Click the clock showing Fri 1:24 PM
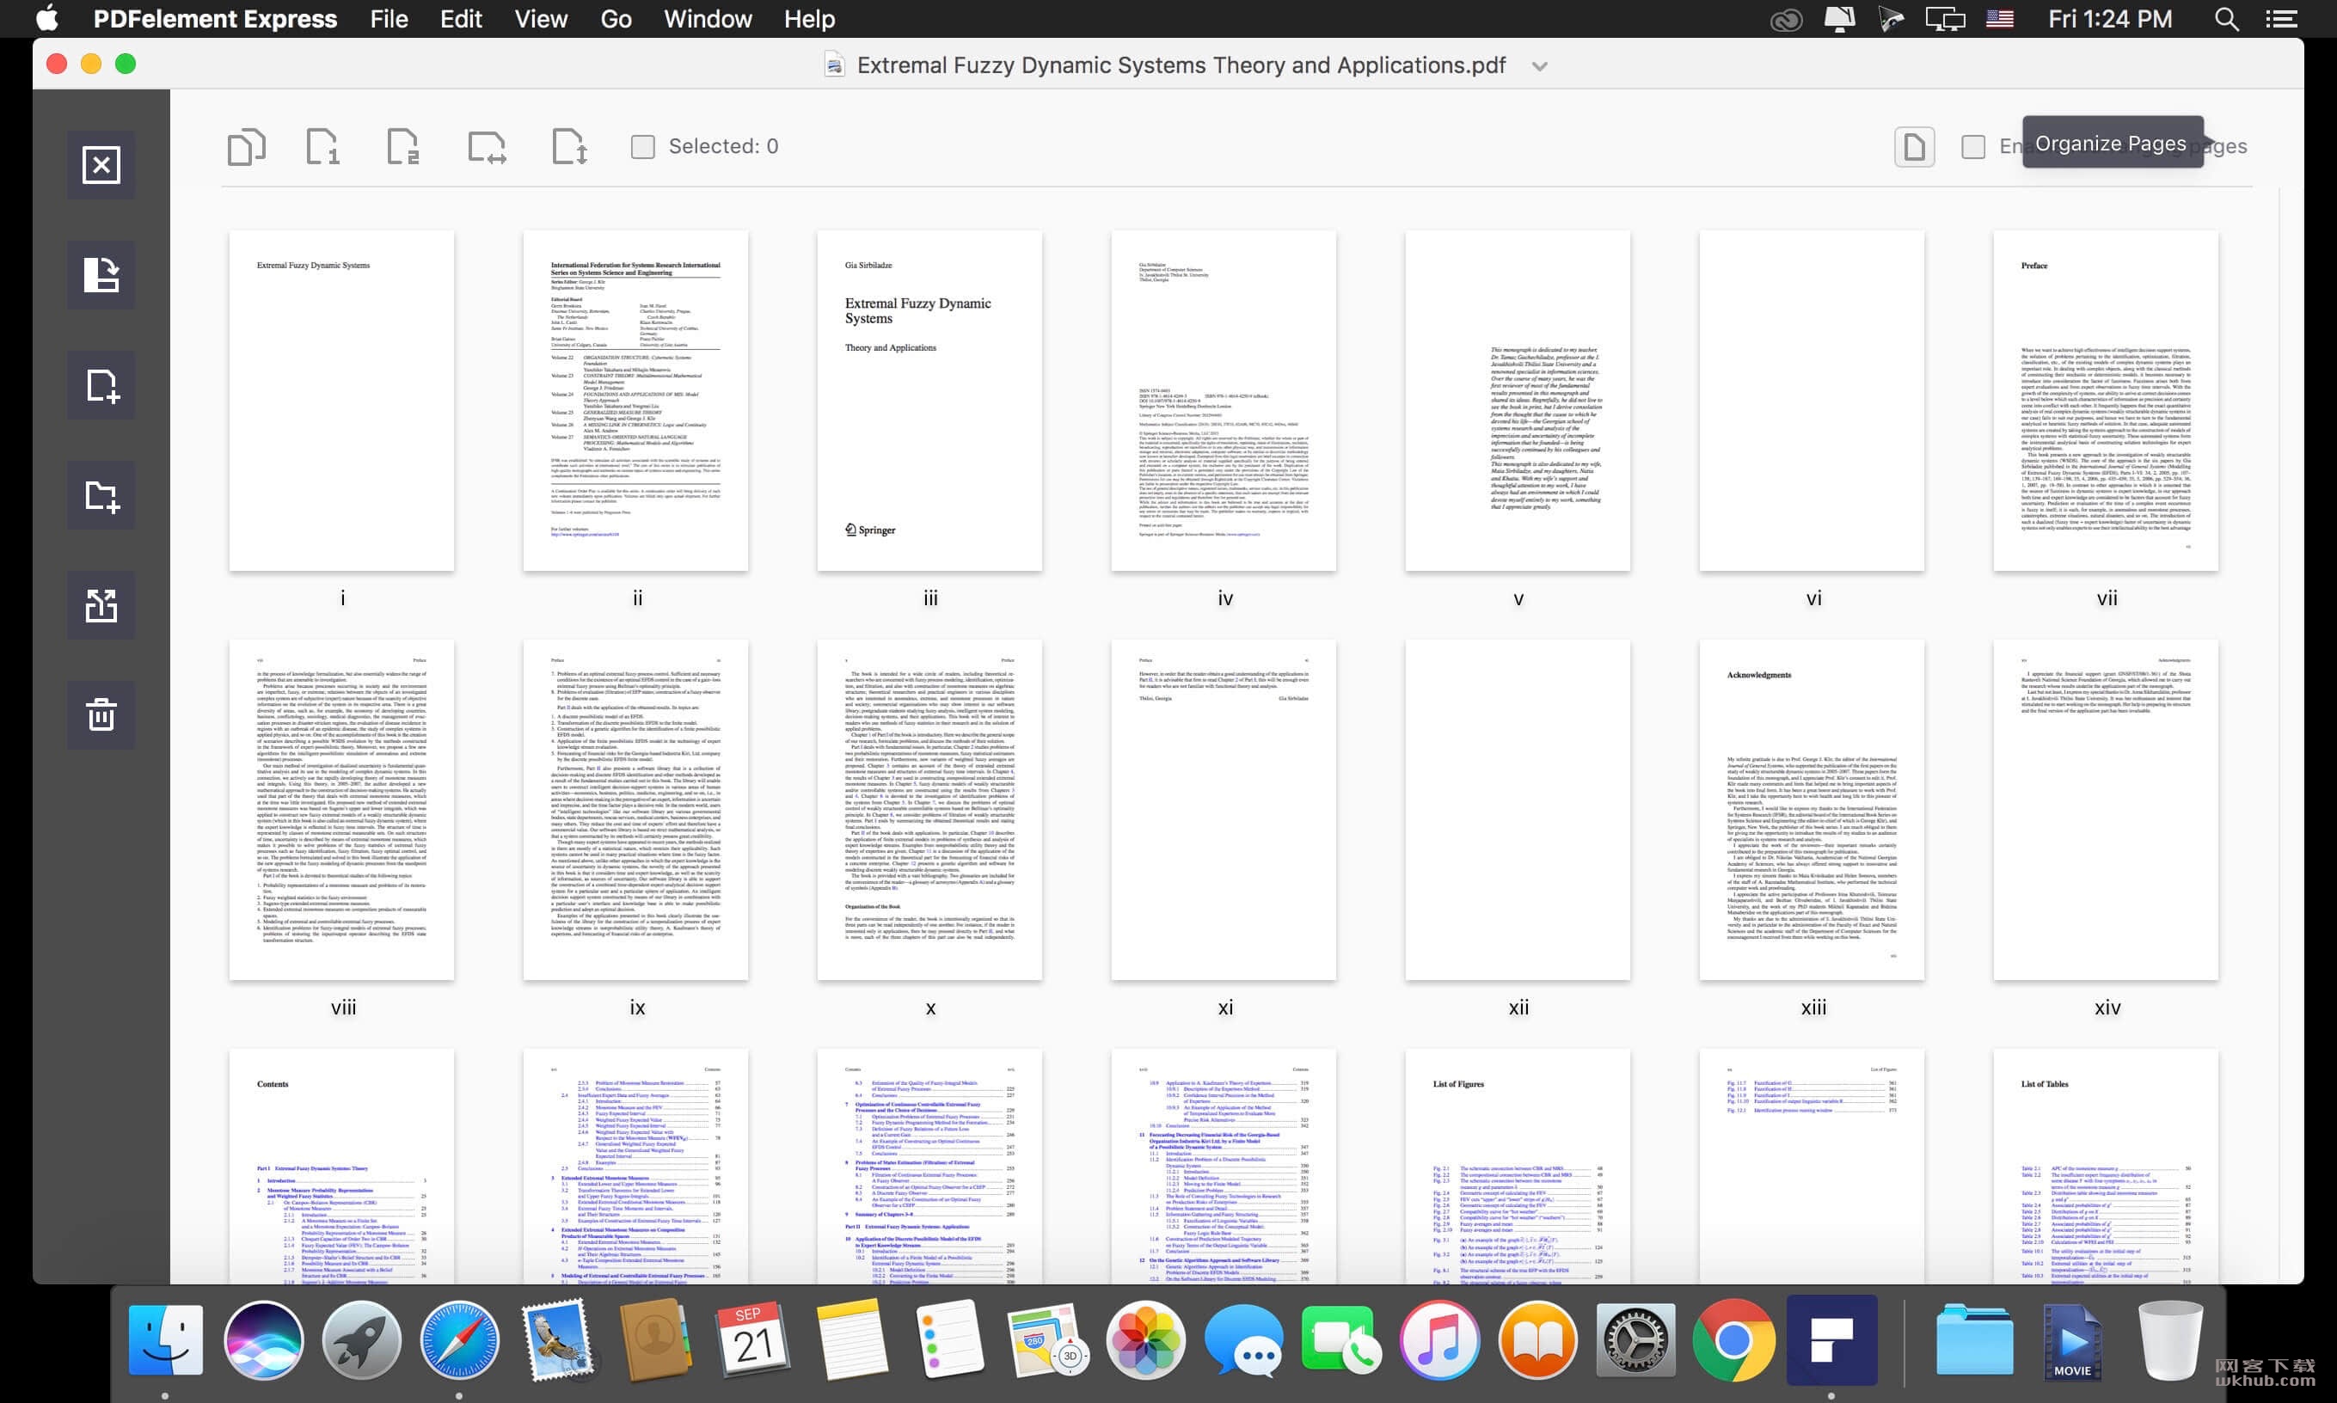 click(x=2110, y=19)
